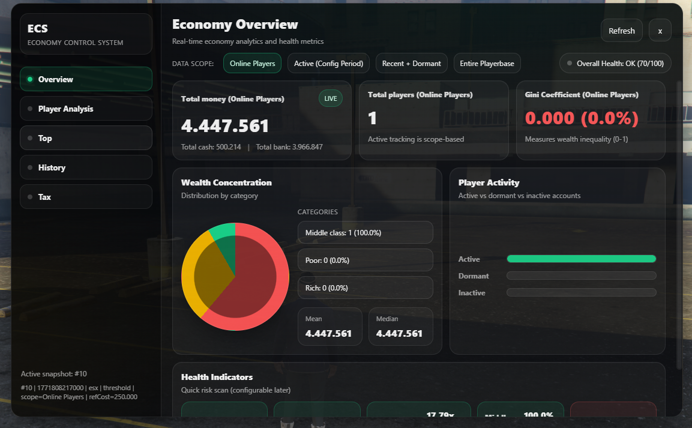Image resolution: width=692 pixels, height=428 pixels.
Task: Select the Online Players data scope
Action: point(253,63)
